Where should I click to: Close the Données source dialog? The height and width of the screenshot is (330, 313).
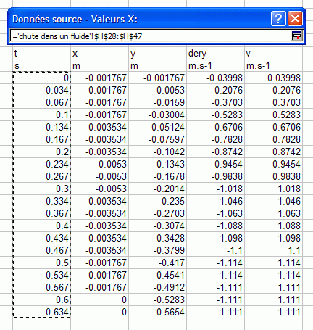pos(295,18)
